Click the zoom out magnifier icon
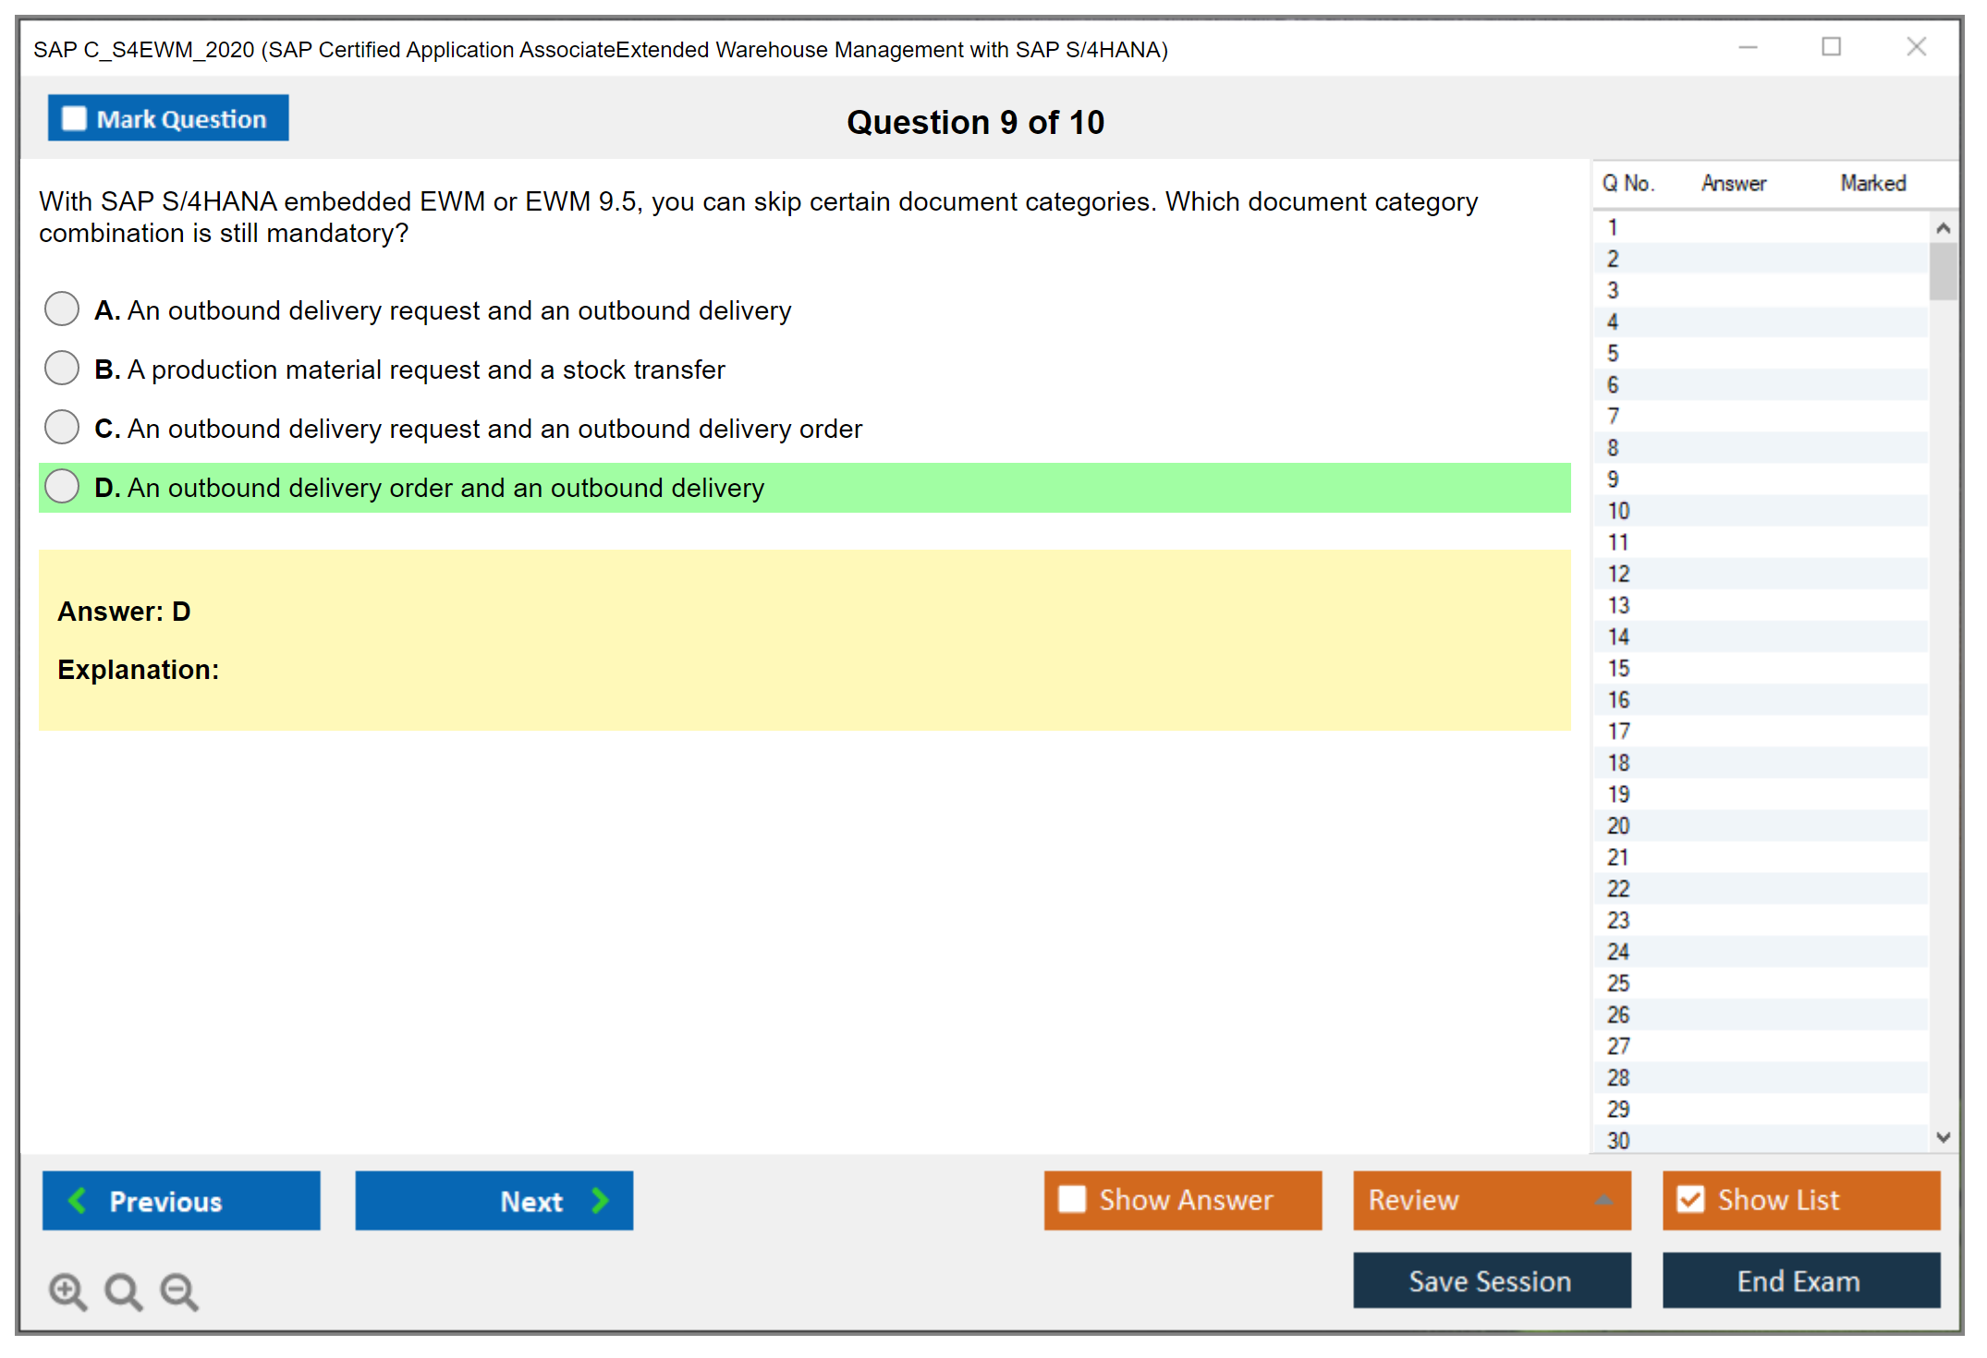The image size is (1987, 1358). pos(179,1291)
